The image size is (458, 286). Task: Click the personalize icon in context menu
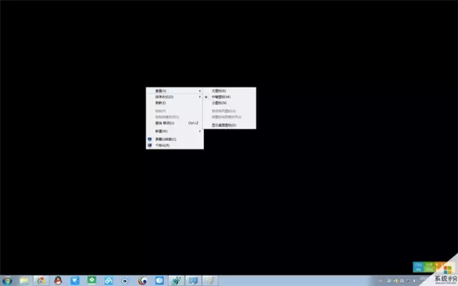pos(150,145)
